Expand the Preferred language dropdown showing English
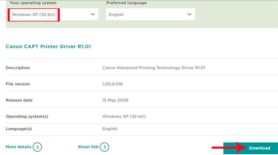 pyautogui.click(x=150, y=15)
